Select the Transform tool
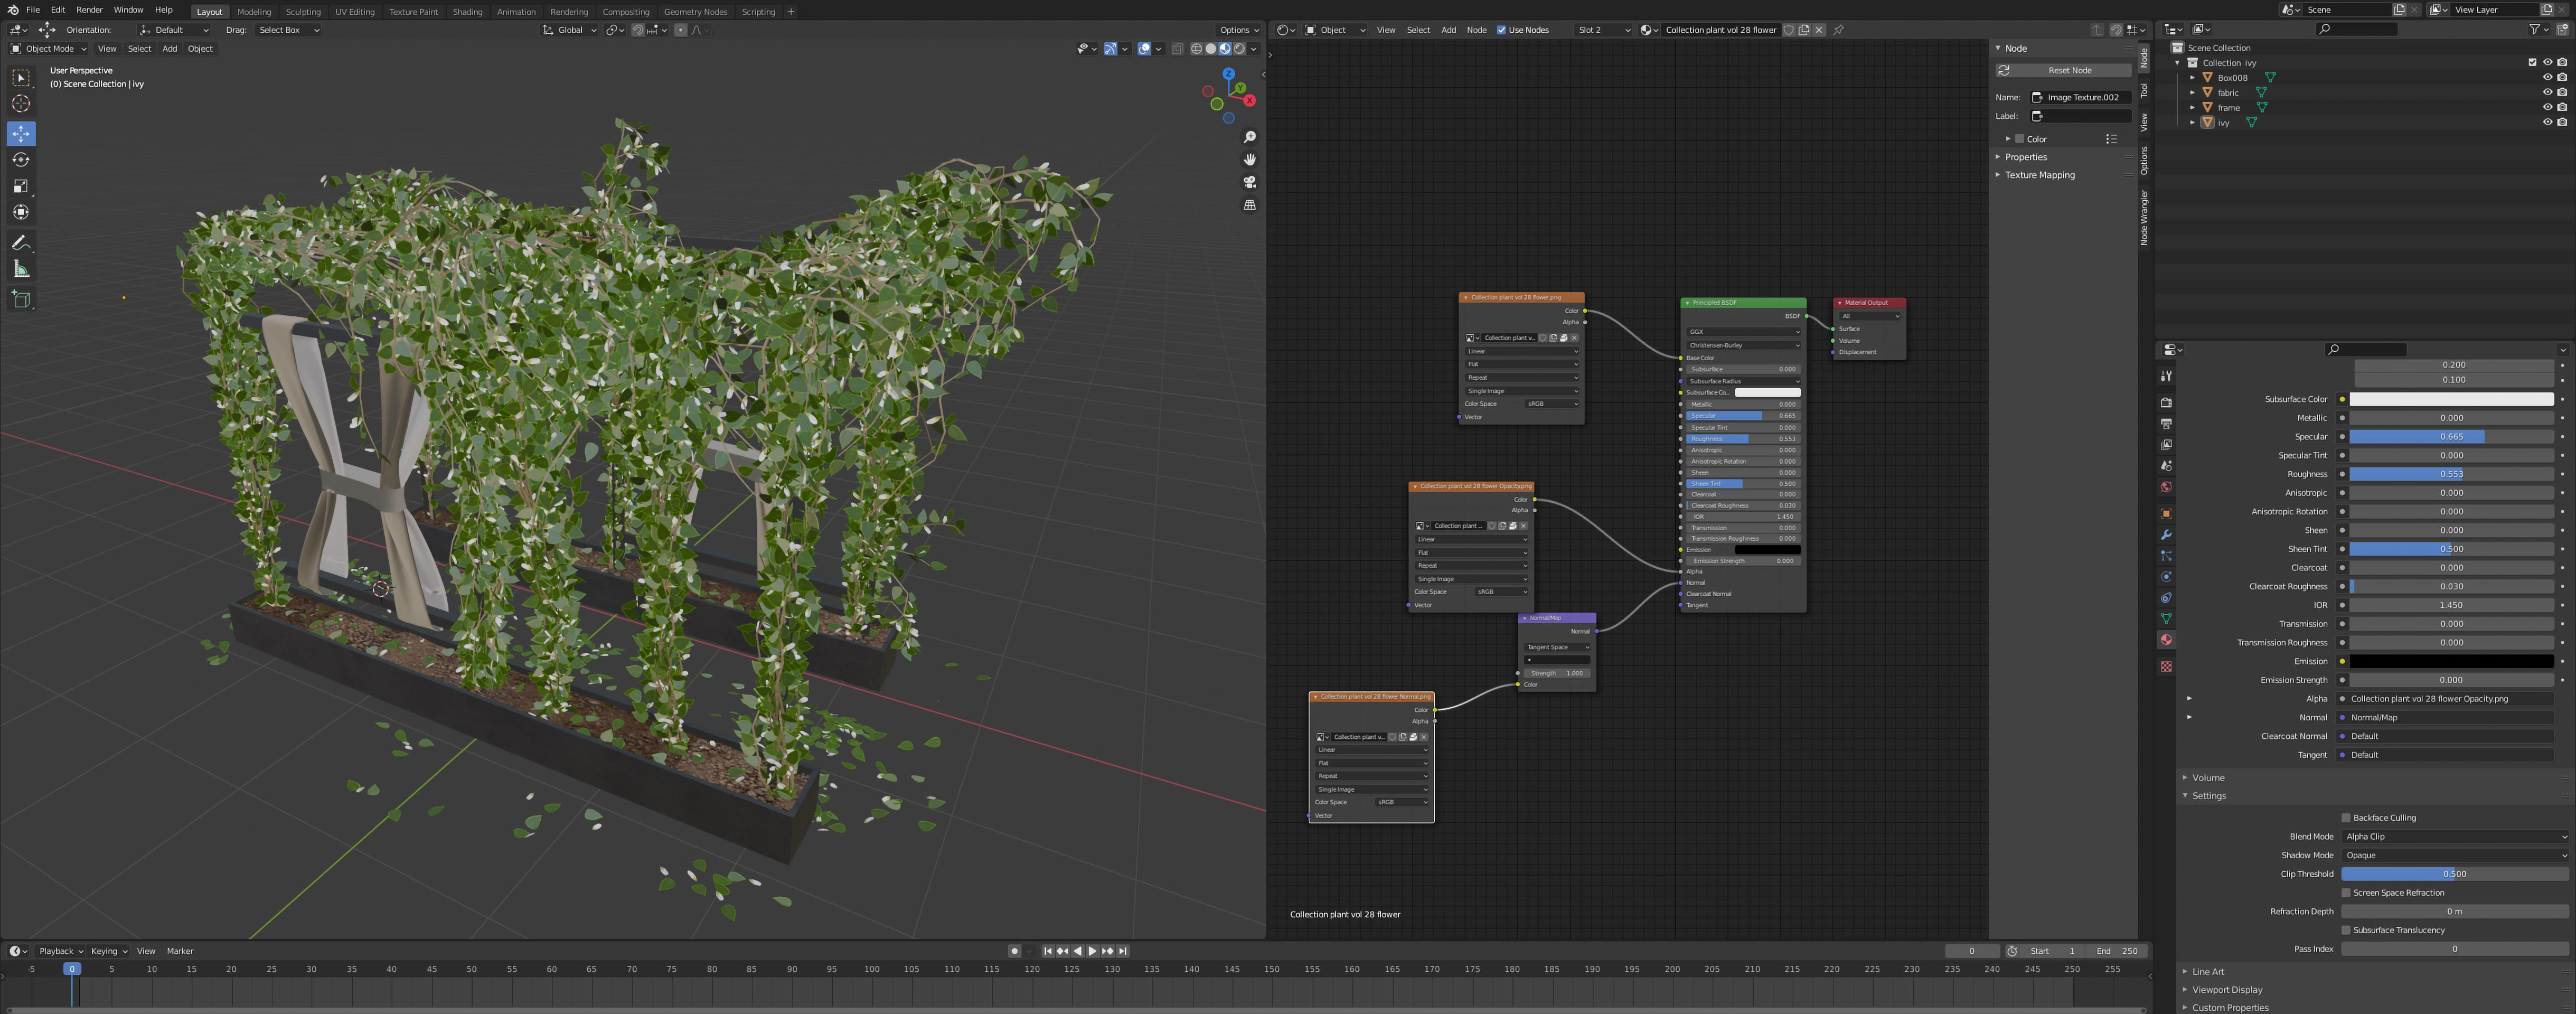The width and height of the screenshot is (2576, 1014). click(21, 212)
